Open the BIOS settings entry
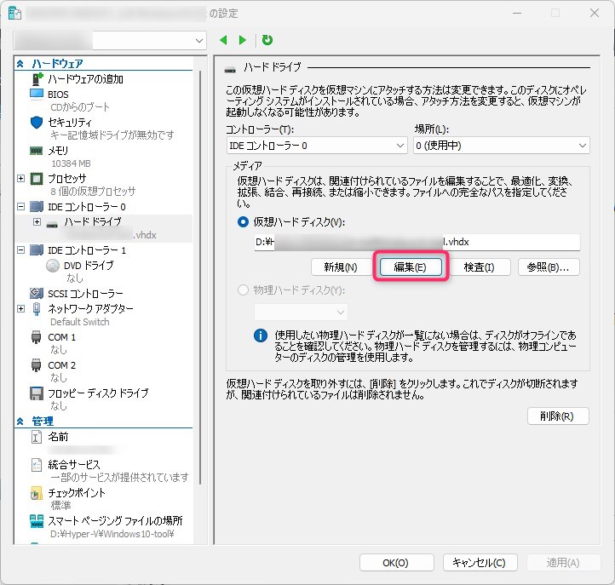This screenshot has width=615, height=585. 58,94
